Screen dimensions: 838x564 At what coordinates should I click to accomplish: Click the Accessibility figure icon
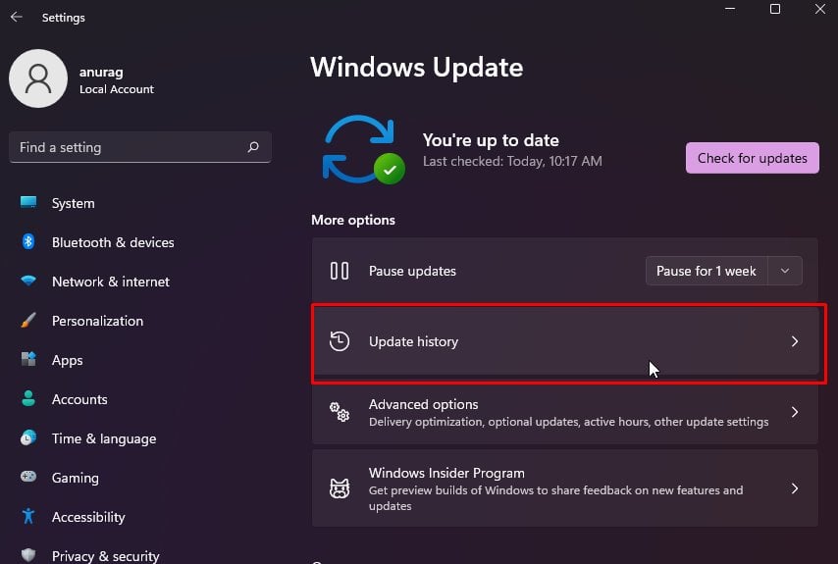pyautogui.click(x=29, y=517)
